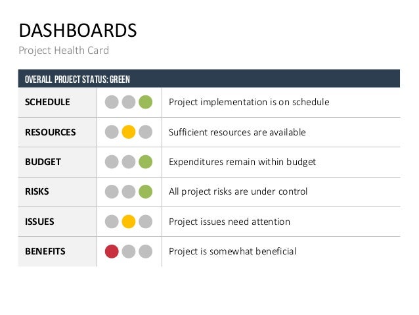Click the BENEFITS row label
419x315 pixels.
(x=45, y=251)
